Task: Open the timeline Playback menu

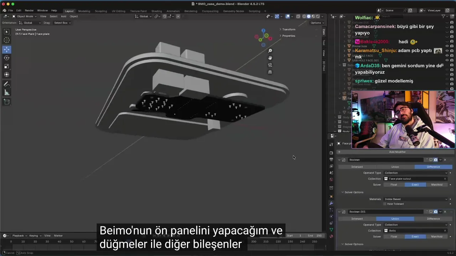Action: click(19, 236)
